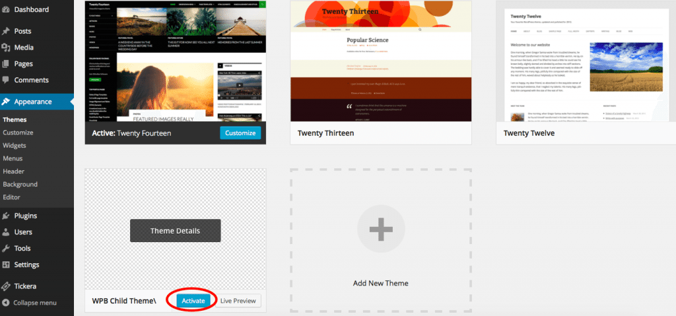Click the Settings sliders icon

point(6,265)
